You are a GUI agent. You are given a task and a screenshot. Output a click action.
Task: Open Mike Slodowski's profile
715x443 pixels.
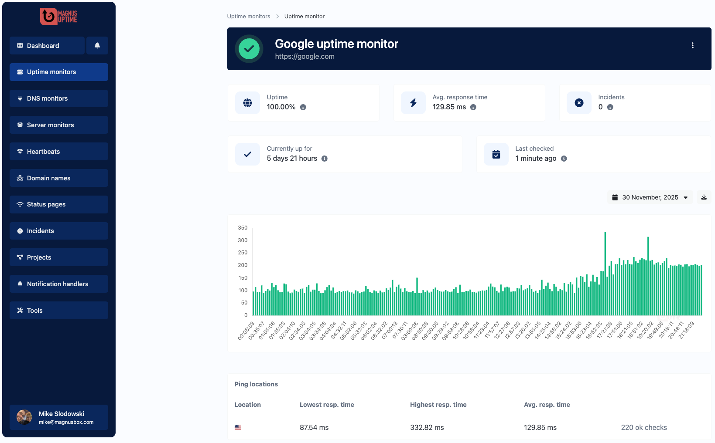coord(58,417)
